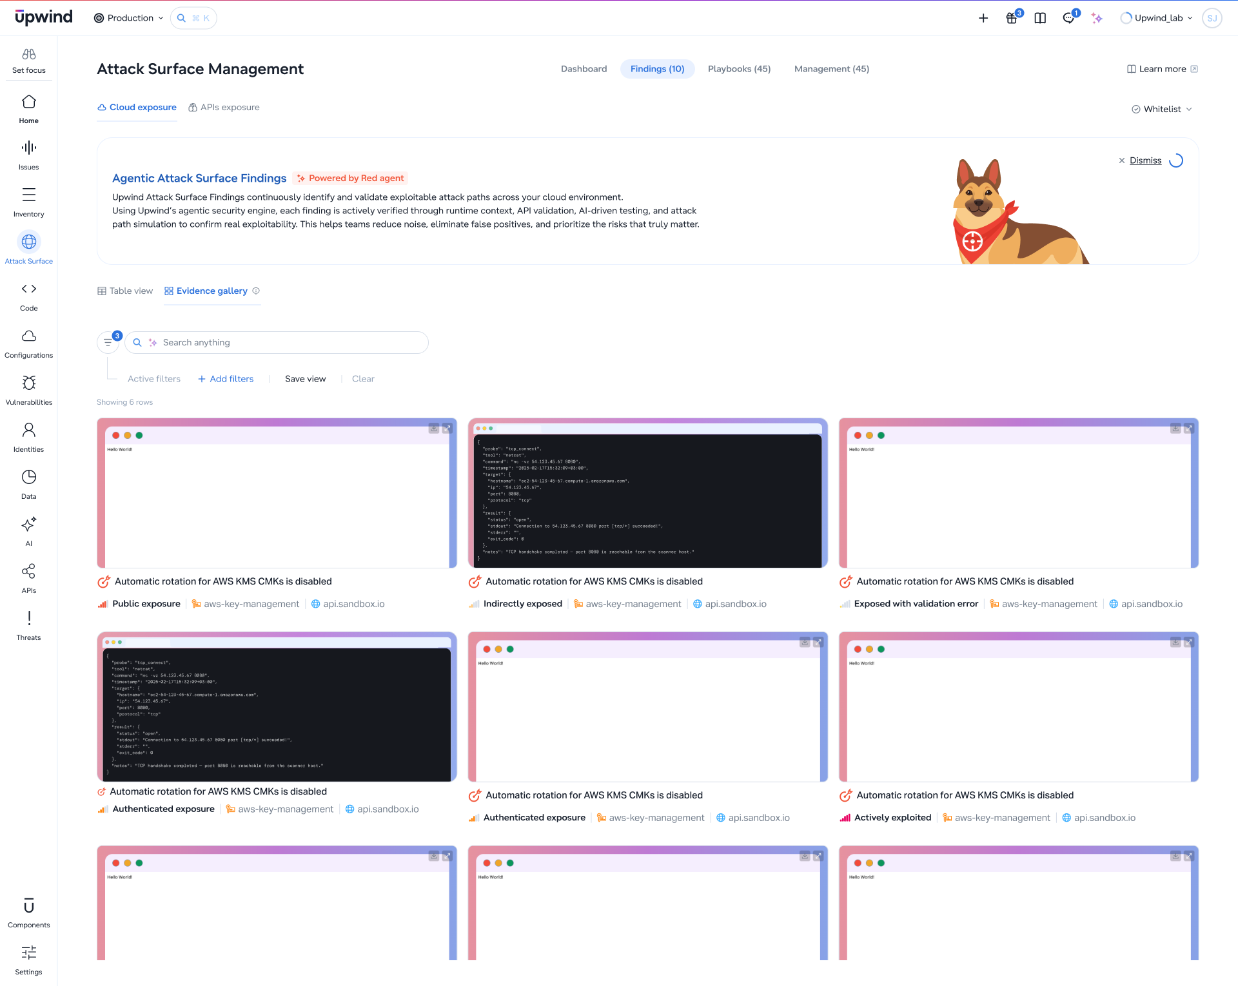
Task: Dismiss the Agentic Attack Surface banner
Action: (x=1139, y=160)
